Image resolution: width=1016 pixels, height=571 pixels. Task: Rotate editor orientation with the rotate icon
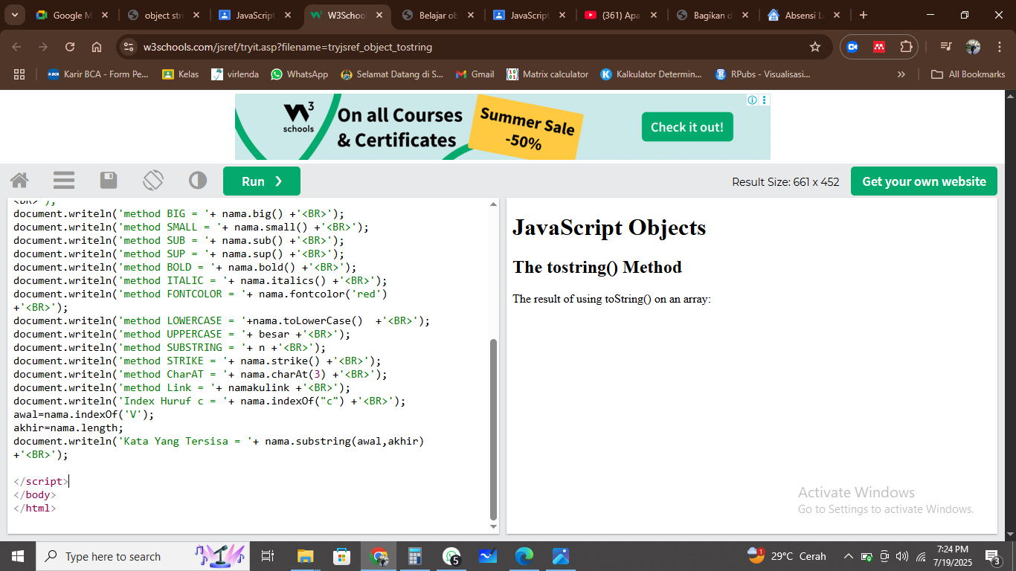point(153,181)
